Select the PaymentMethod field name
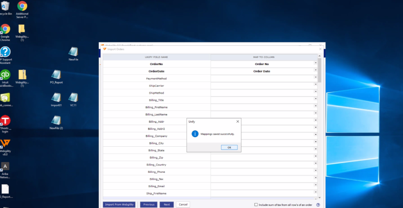Image resolution: width=403 pixels, height=208 pixels. [156, 78]
